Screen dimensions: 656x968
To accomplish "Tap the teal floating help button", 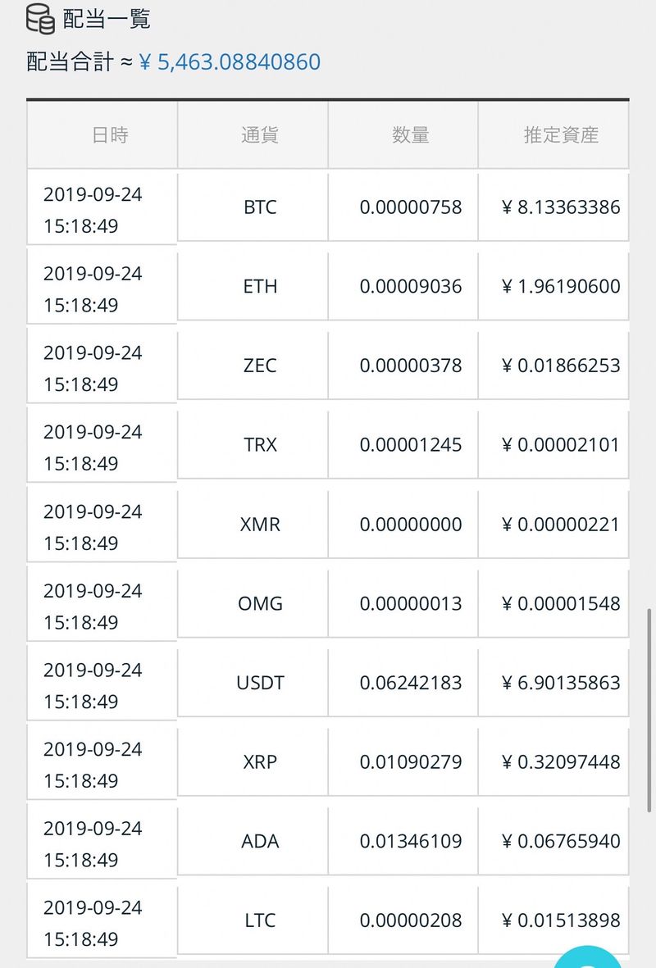I will click(x=589, y=959).
